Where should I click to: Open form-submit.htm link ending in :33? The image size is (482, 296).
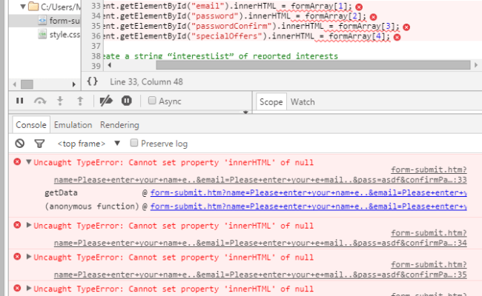click(x=260, y=180)
